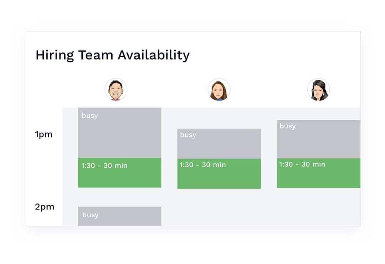The height and width of the screenshot is (264, 385).
Task: Click the green slot under the first busy block
Action: [119, 173]
